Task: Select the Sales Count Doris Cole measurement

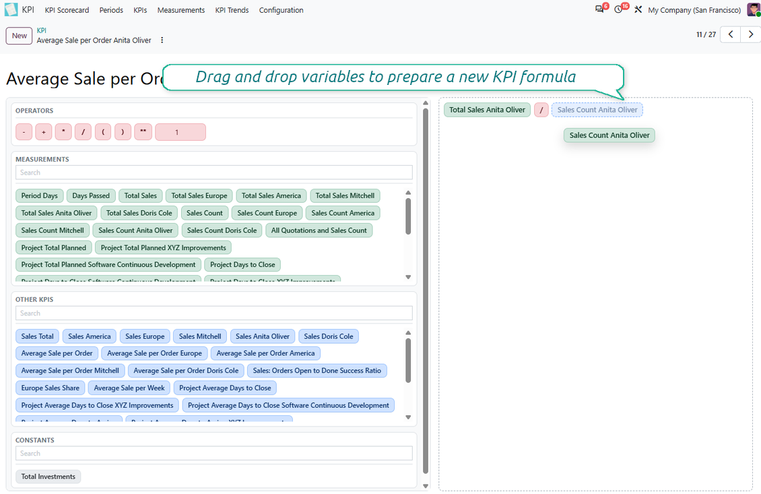Action: [x=222, y=230]
